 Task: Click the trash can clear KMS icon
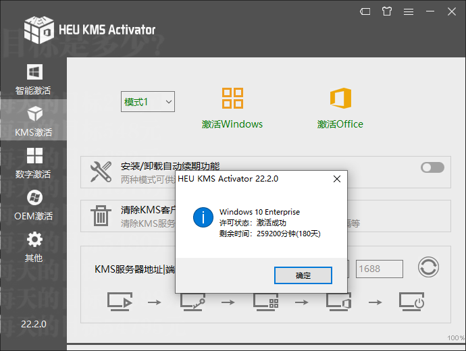[x=101, y=216]
